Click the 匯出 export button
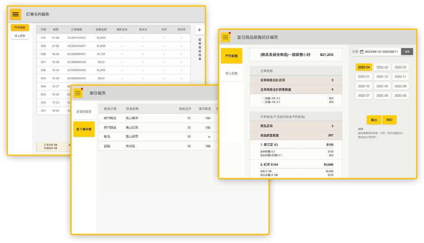424x243 pixels. pos(374,120)
